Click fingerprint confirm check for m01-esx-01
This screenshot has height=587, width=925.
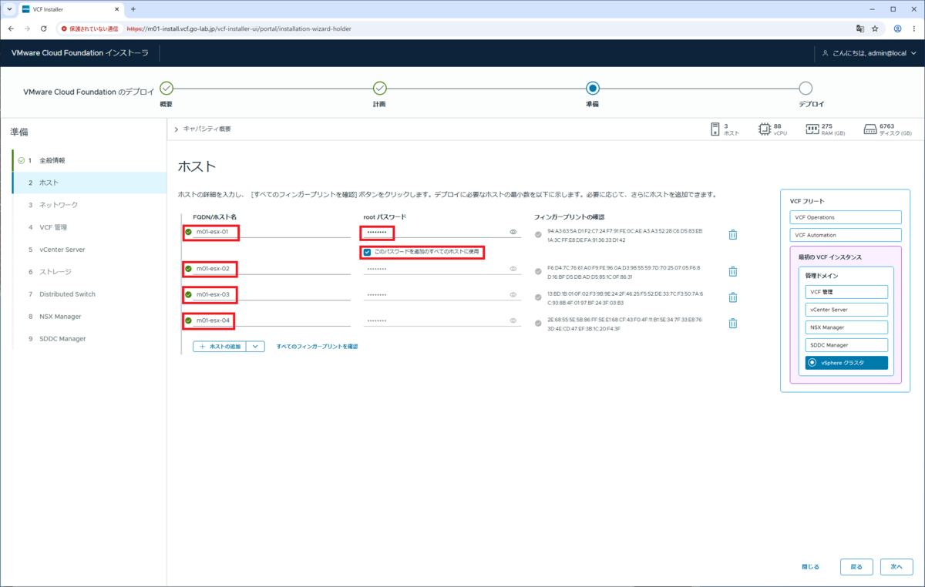click(538, 233)
